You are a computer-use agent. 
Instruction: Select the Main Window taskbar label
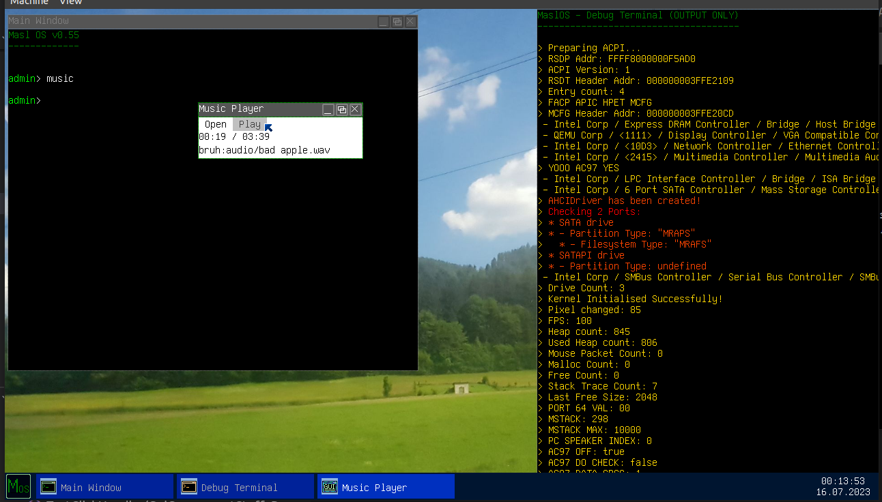[x=91, y=488]
